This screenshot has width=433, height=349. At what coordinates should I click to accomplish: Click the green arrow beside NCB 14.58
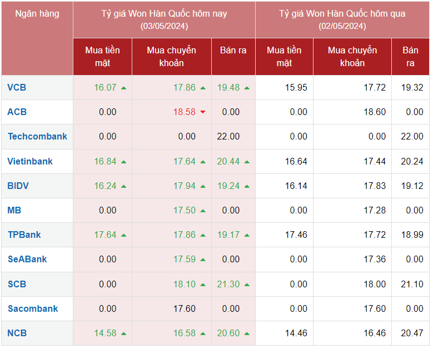coord(123,333)
